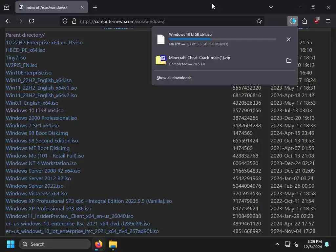Click Windows ME Boot Disk.img link
This screenshot has width=336, height=252.
38,148
